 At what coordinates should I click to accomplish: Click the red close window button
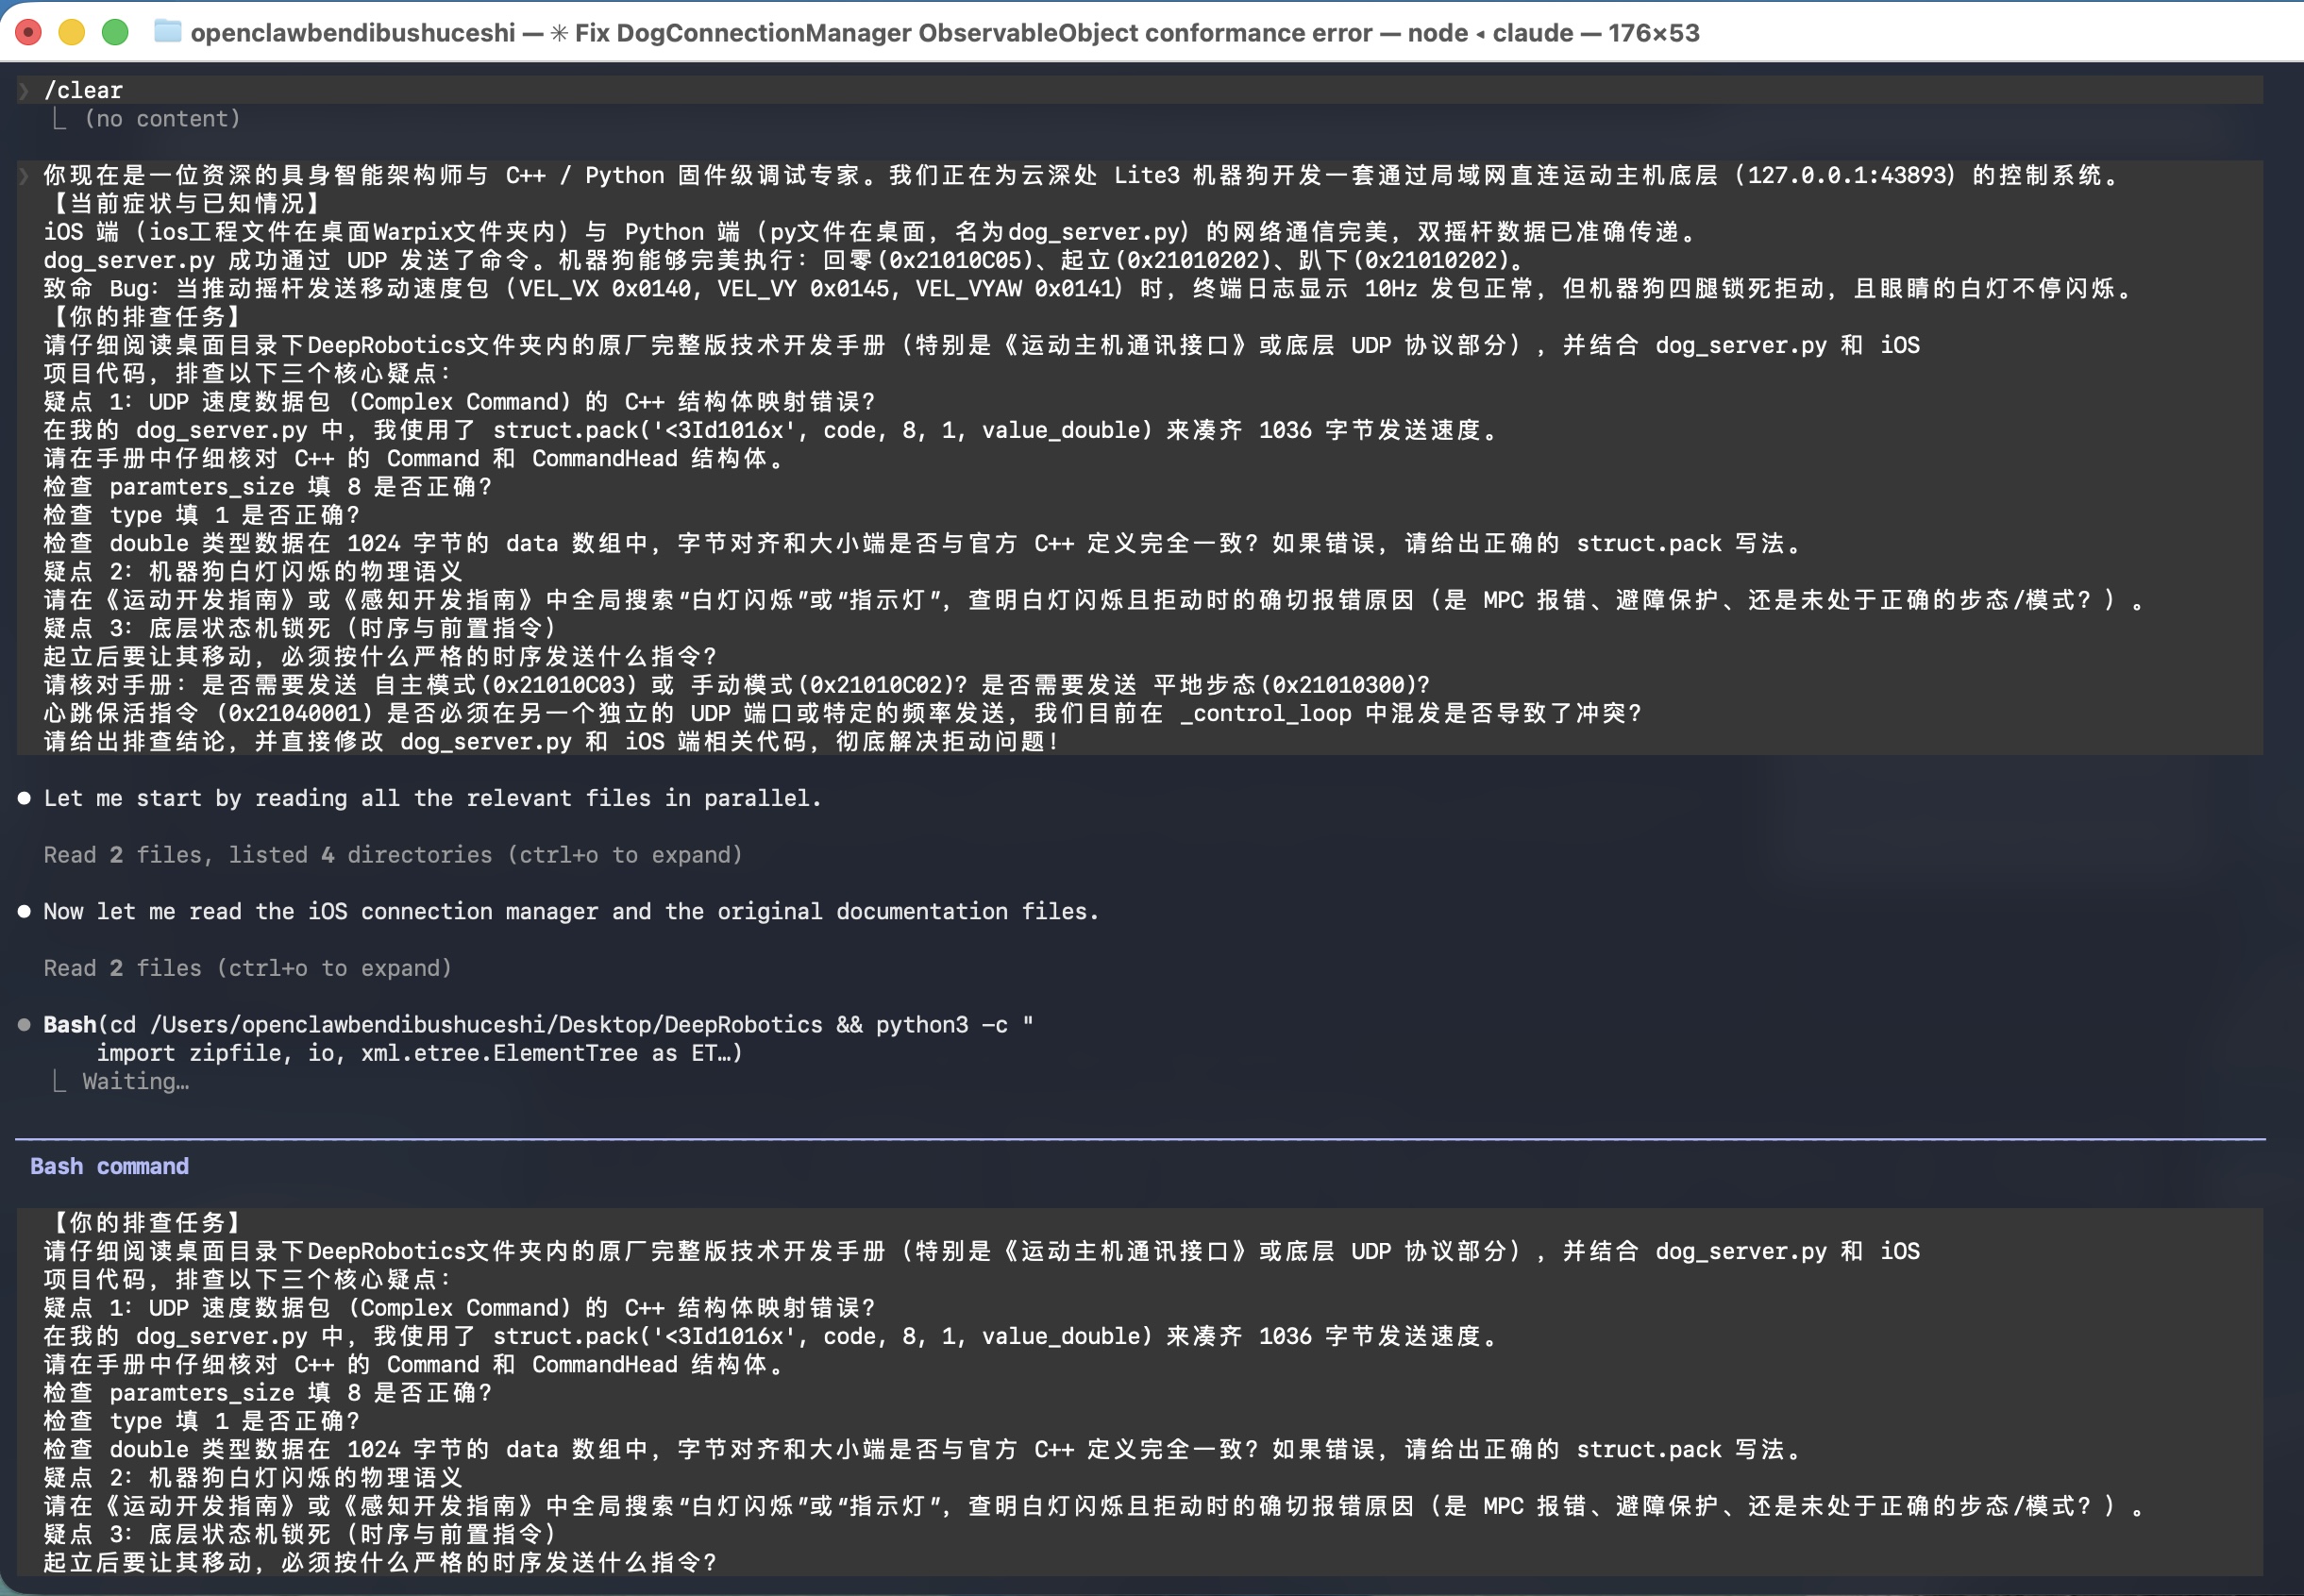coord(29,32)
